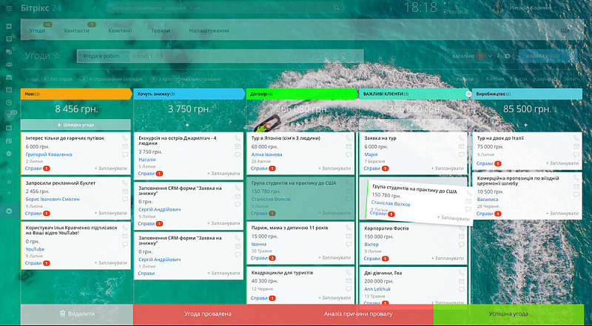Open the "Угоди в роботі" filter field

102,55
